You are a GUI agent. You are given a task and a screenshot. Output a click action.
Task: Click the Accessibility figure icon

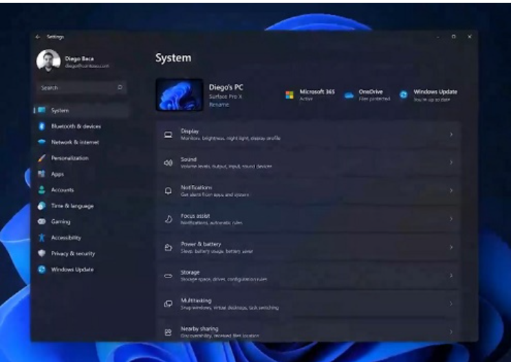click(42, 237)
